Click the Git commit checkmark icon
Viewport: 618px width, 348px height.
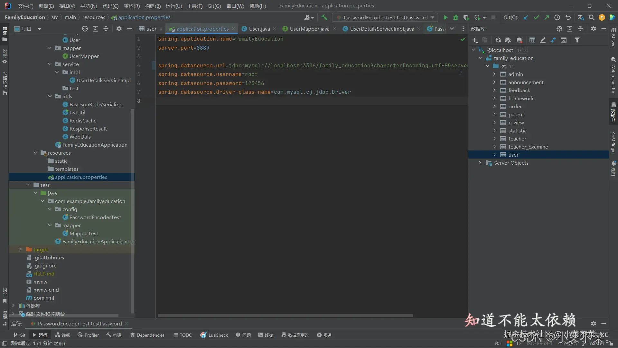coord(536,17)
